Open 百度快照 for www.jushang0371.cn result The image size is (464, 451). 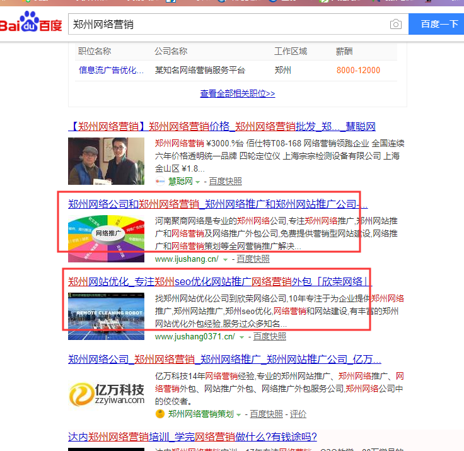point(270,336)
